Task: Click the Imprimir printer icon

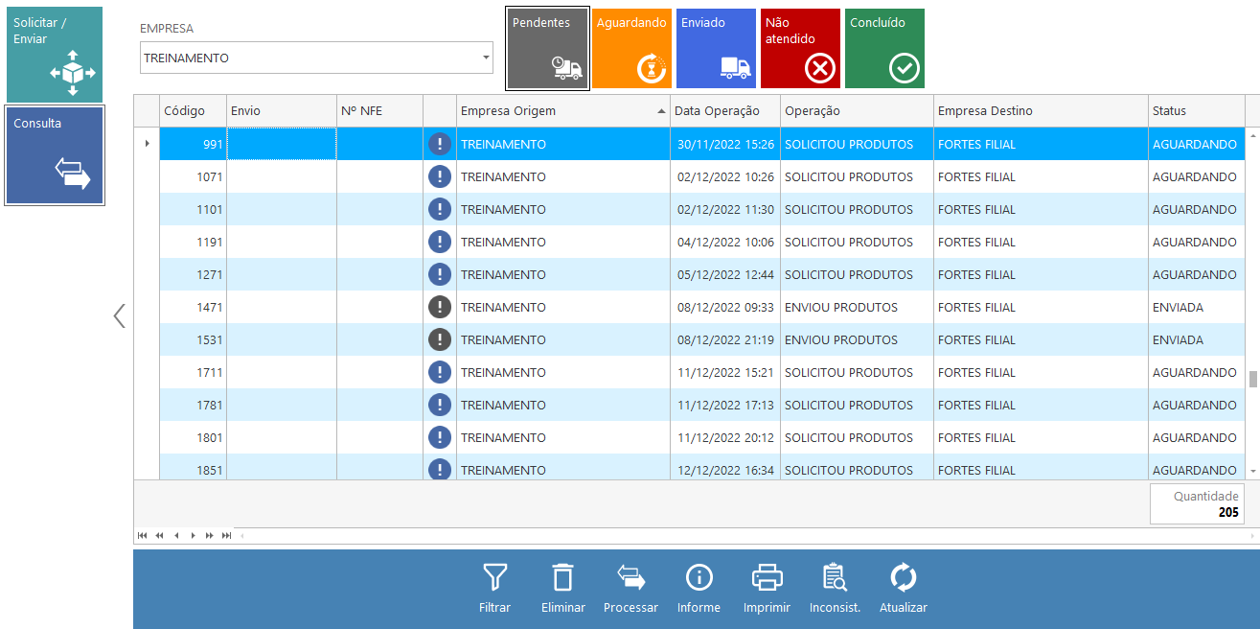Action: (767, 578)
